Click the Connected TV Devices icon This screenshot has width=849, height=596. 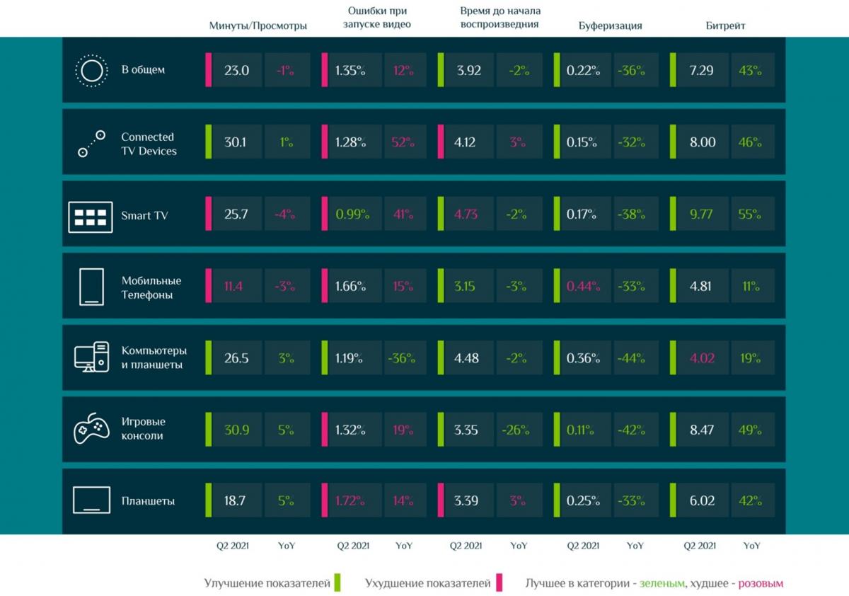[91, 143]
